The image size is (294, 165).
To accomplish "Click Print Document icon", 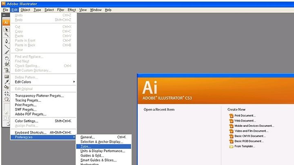I will 231,116.
